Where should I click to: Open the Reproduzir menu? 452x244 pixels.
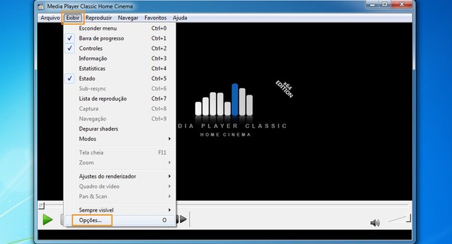(x=98, y=18)
